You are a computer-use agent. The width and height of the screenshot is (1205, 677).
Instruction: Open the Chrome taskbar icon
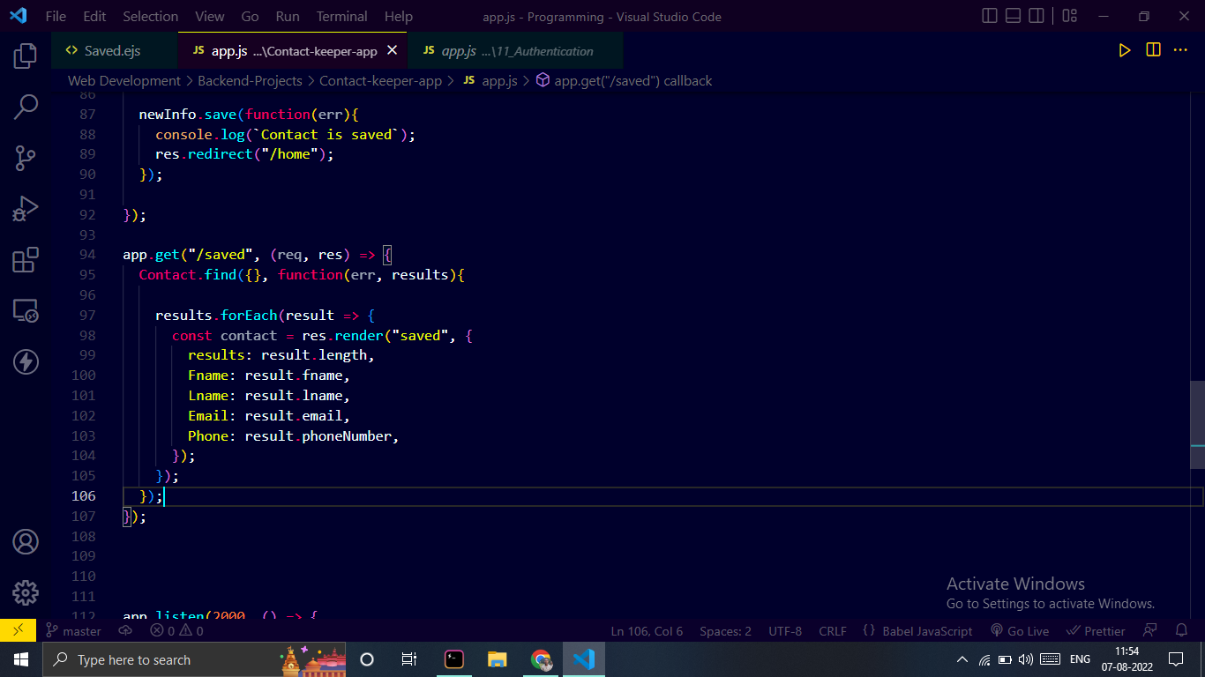[x=541, y=659]
